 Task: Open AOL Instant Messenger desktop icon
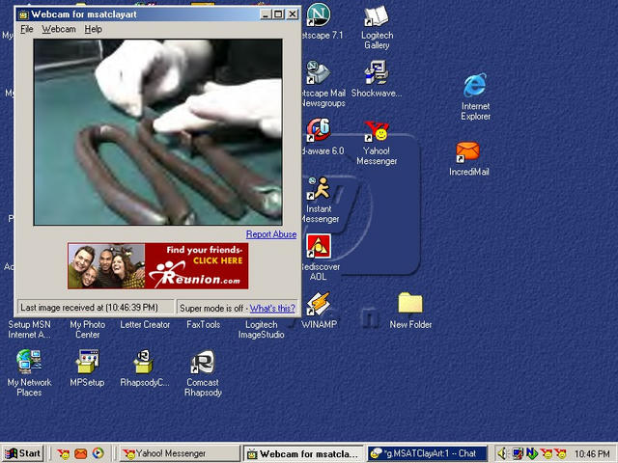[319, 188]
